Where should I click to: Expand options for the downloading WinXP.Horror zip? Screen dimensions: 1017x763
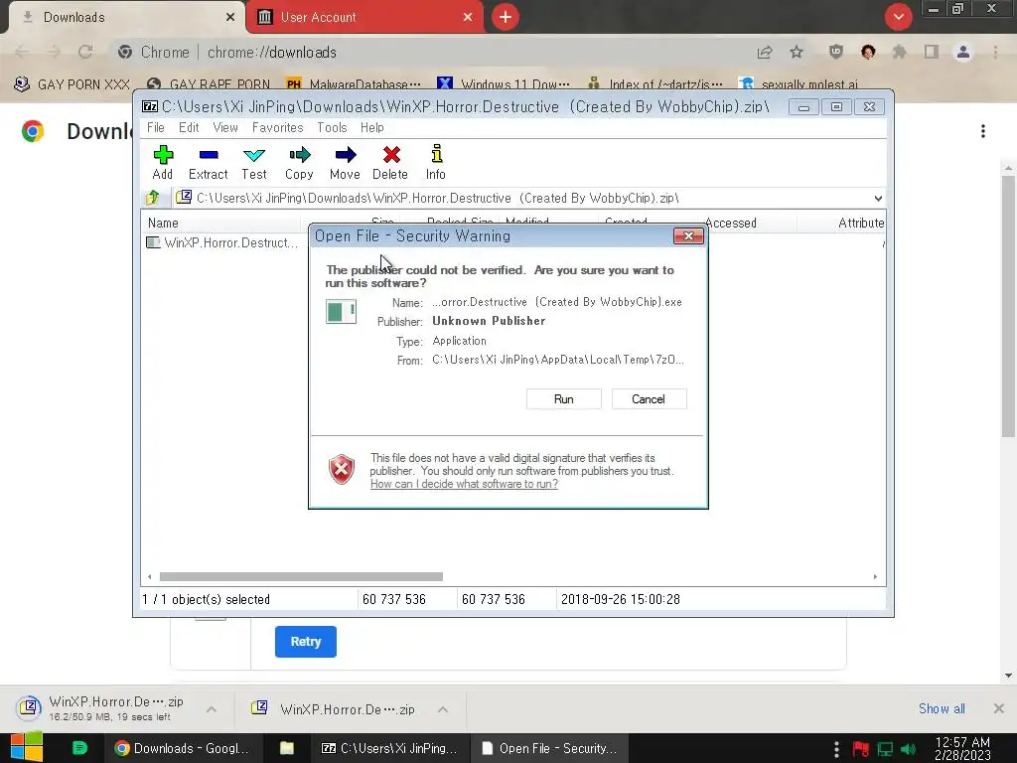click(x=212, y=709)
